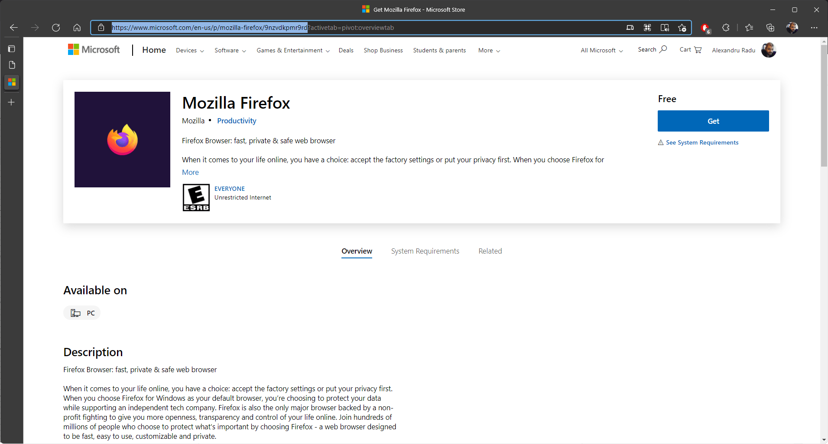Open the QR code / apps icon in address bar
828x444 pixels.
tap(647, 28)
